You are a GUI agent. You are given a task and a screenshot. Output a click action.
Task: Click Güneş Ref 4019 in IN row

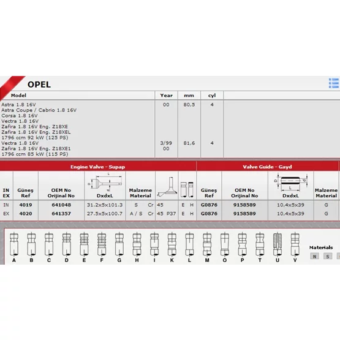click(26, 205)
